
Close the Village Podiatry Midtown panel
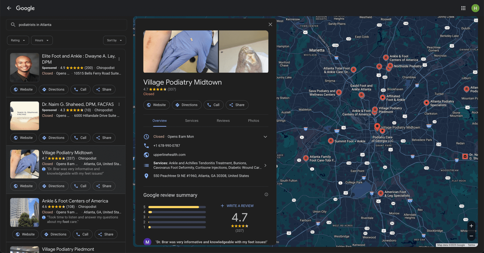point(270,24)
